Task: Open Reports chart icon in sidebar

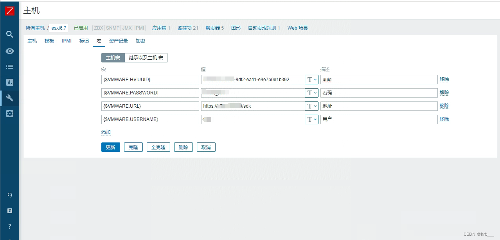Action: pos(10,82)
